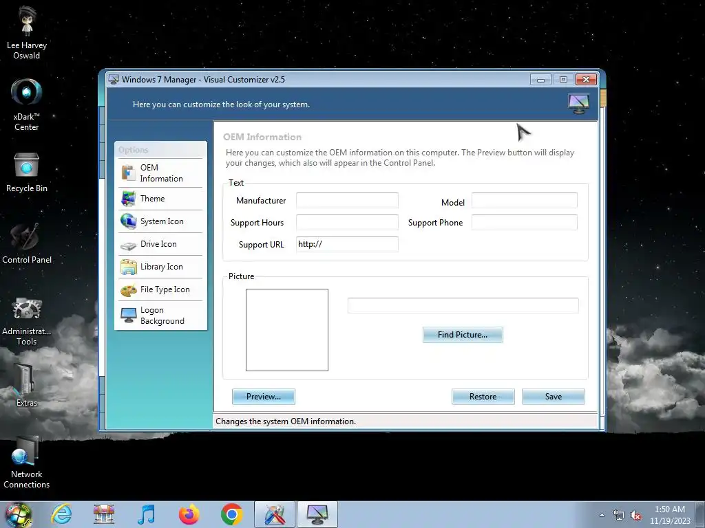Maximize the Visual Customizer window
Image resolution: width=705 pixels, height=528 pixels.
(x=563, y=80)
